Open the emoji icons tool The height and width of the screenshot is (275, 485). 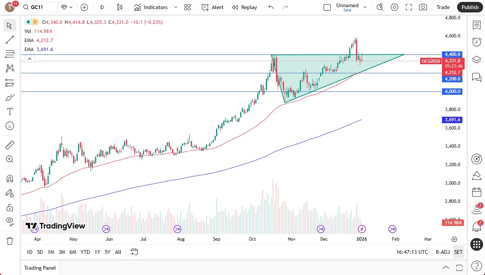point(10,126)
